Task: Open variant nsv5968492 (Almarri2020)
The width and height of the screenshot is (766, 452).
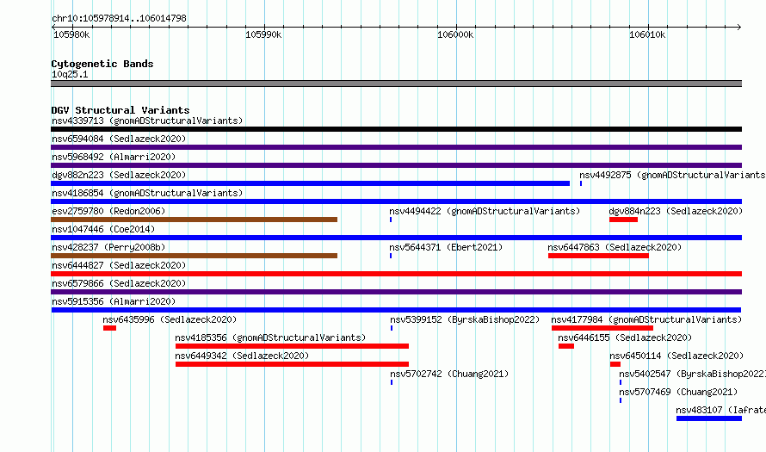Action: 114,157
